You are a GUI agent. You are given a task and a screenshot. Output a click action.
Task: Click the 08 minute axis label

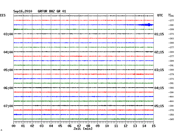click(88, 126)
